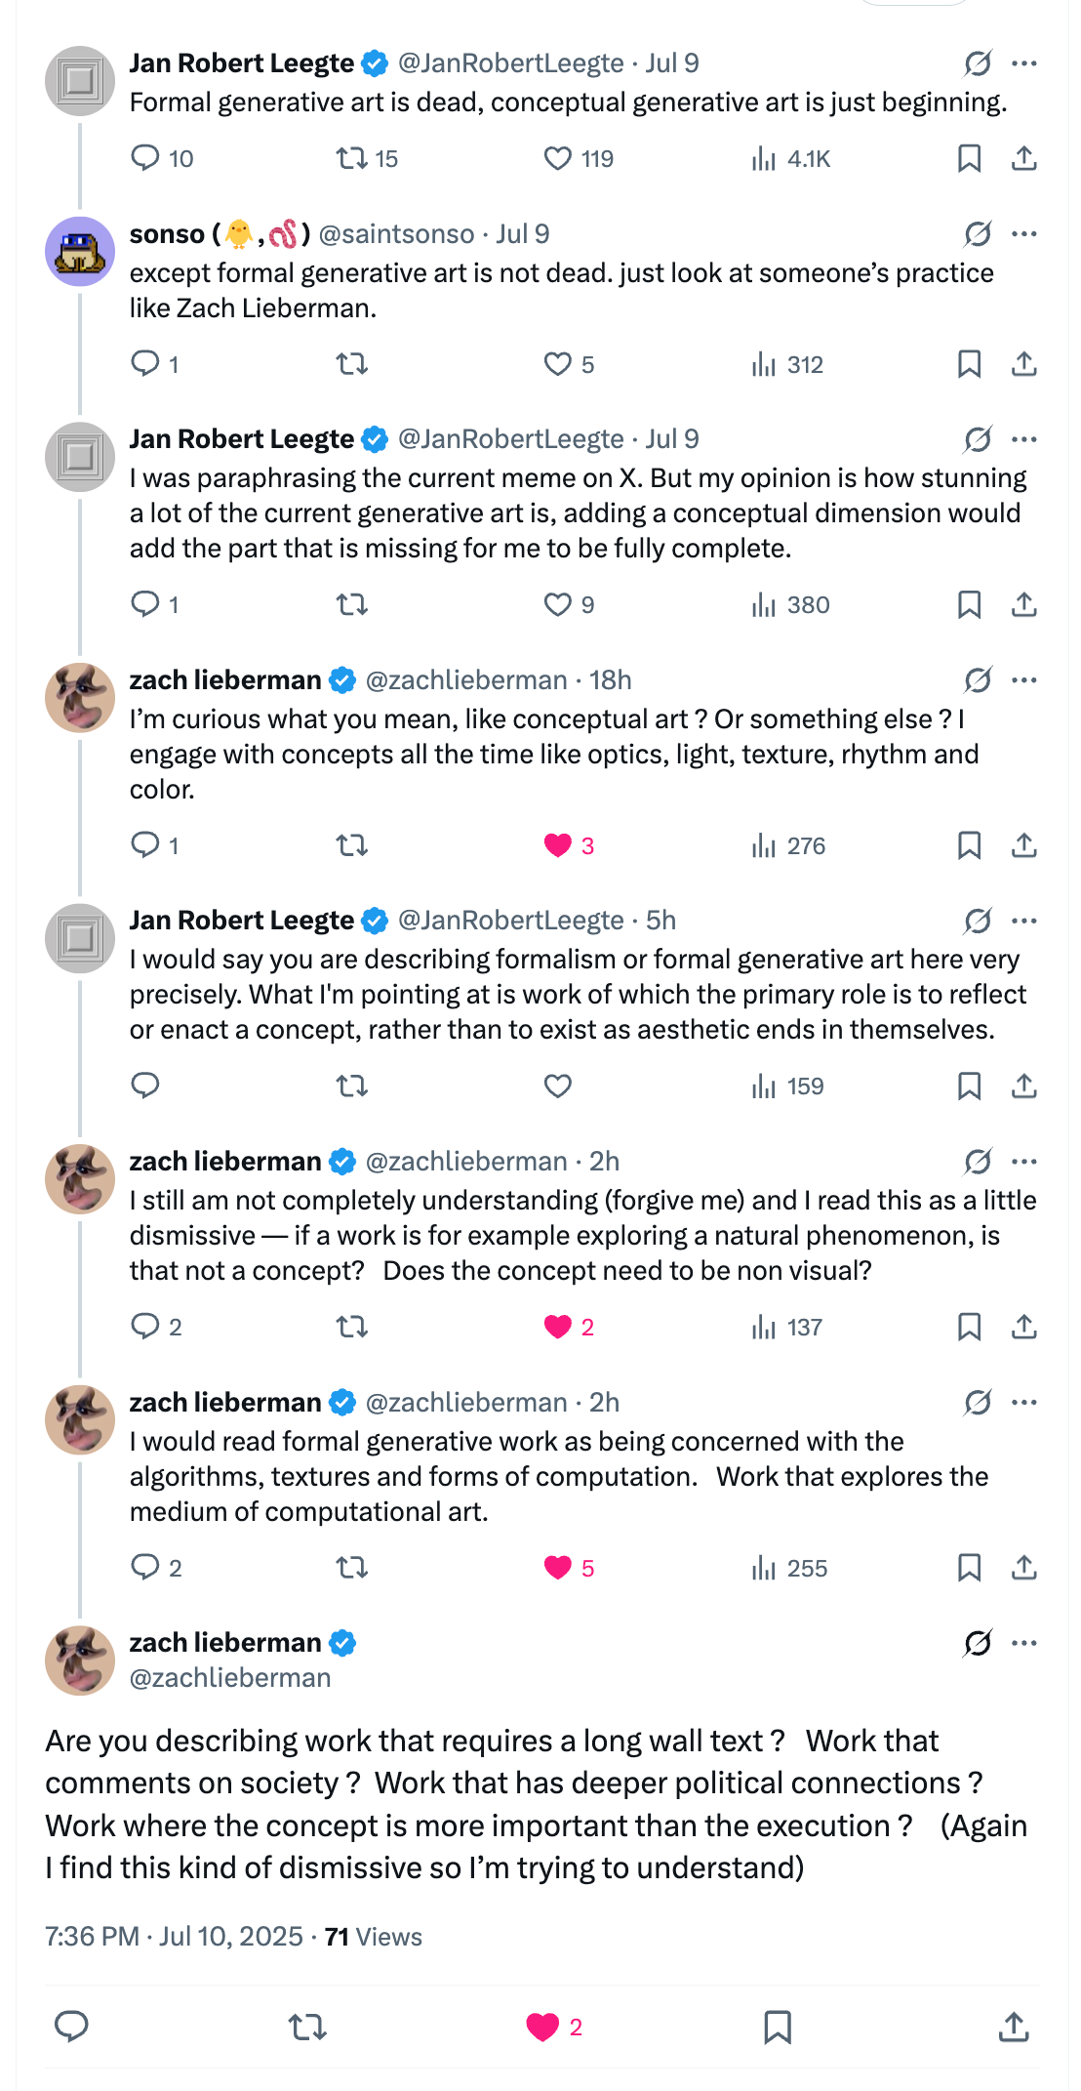Open the 7:36 PM Jul 10, 2025 timestamp
The height and width of the screenshot is (2091, 1081).
174,1937
